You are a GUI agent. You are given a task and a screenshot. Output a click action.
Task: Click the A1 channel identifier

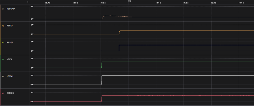pos(3,9)
